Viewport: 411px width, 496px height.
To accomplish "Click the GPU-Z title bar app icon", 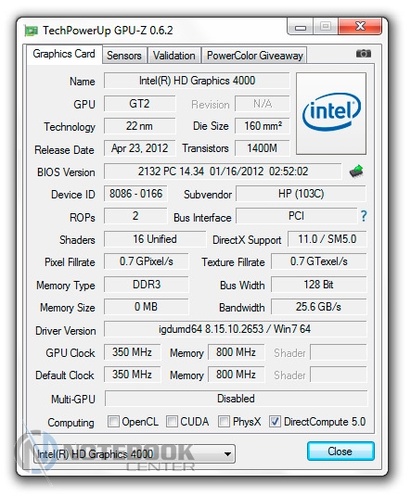I will tap(31, 31).
